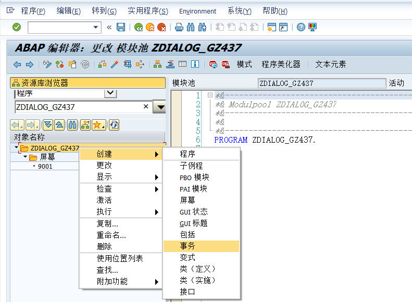The image size is (412, 302).
Task: Choose PBO 模块 in the create submenu
Action: tap(201, 177)
